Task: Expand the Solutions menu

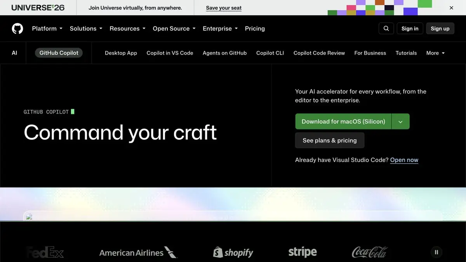Action: click(x=86, y=28)
